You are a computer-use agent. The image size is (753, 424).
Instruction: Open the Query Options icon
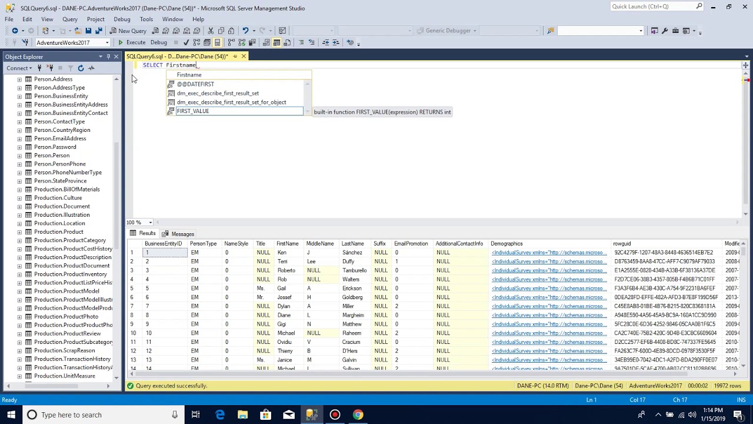[x=207, y=42]
